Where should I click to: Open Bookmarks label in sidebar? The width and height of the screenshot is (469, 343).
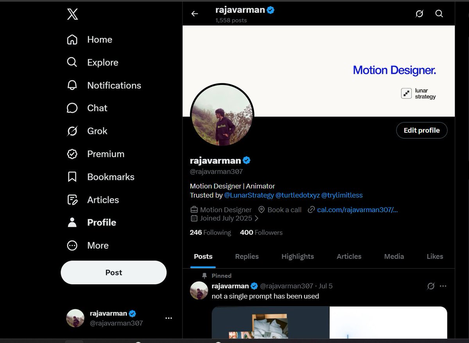(111, 177)
